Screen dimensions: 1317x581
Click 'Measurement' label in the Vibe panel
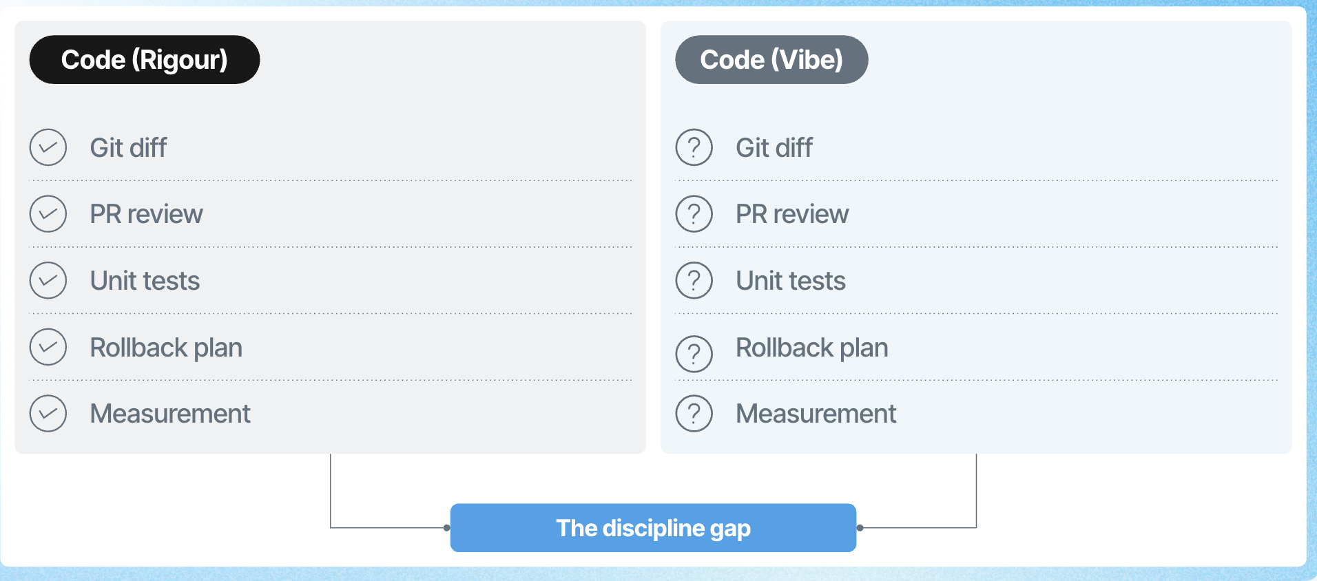point(816,414)
